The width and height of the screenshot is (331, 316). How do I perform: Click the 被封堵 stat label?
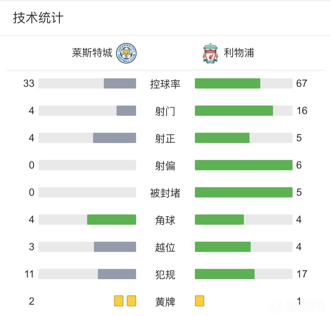(165, 193)
